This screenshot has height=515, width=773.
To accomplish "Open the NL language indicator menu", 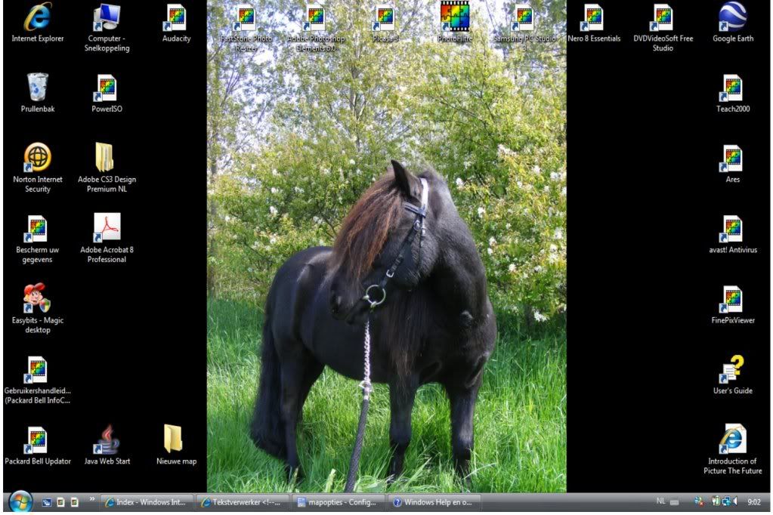I will [x=660, y=501].
